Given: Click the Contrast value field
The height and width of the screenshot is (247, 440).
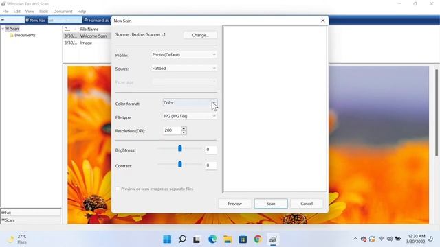Looking at the screenshot, I should tap(210, 165).
